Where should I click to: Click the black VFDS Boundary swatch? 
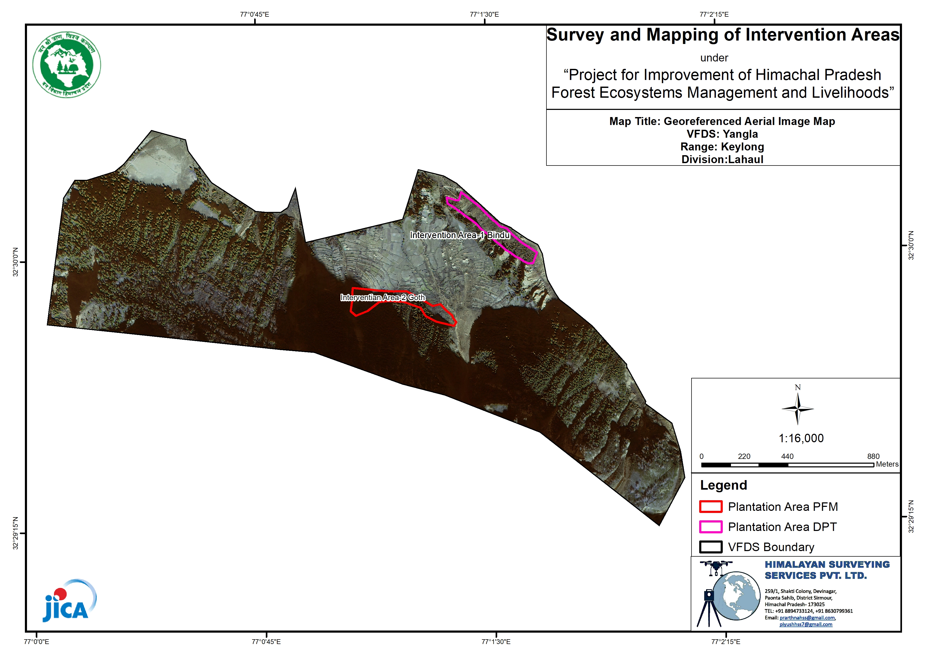pos(711,547)
